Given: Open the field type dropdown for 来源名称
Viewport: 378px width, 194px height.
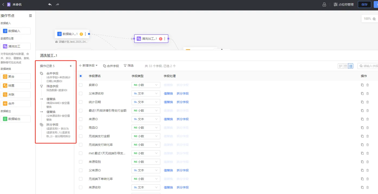Looking at the screenshot, I should [x=146, y=188].
